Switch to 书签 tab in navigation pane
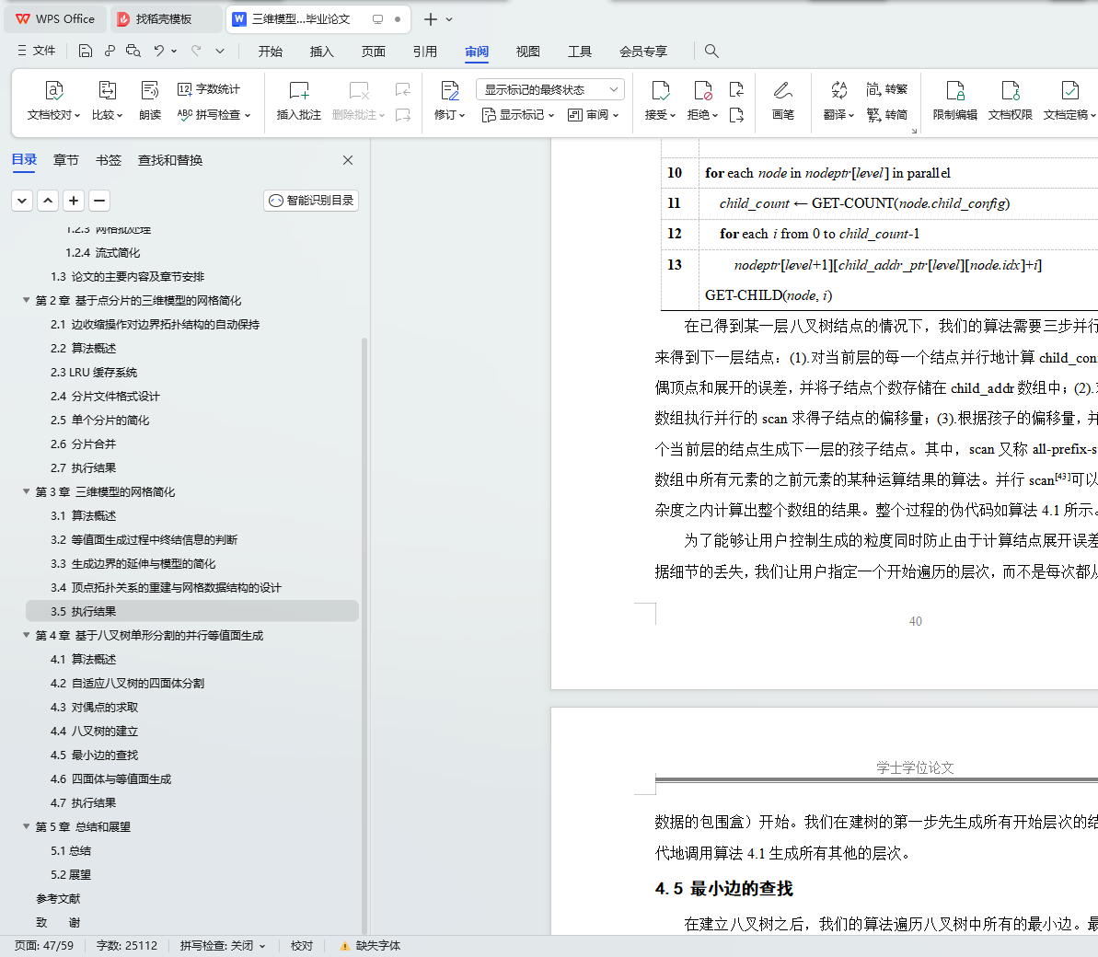The image size is (1098, 957). (x=109, y=160)
